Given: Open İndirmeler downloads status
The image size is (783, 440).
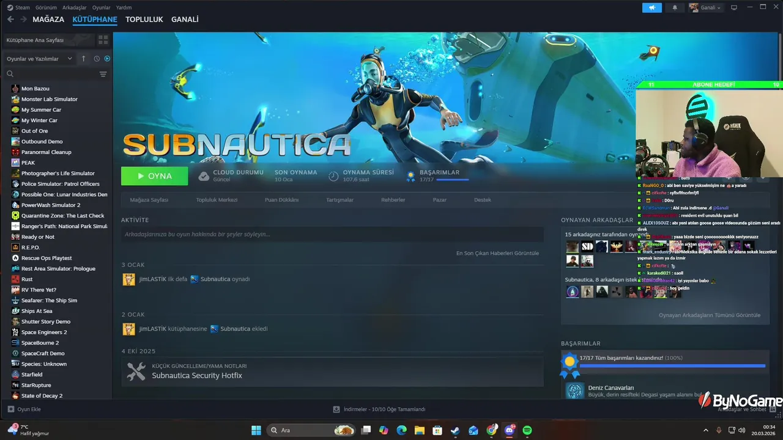Looking at the screenshot, I should [379, 409].
